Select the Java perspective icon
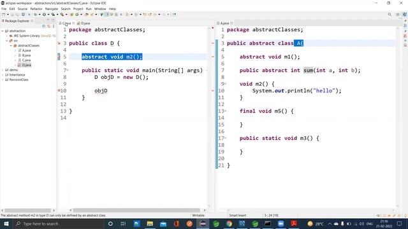408x229 pixels. pyautogui.click(x=404, y=15)
